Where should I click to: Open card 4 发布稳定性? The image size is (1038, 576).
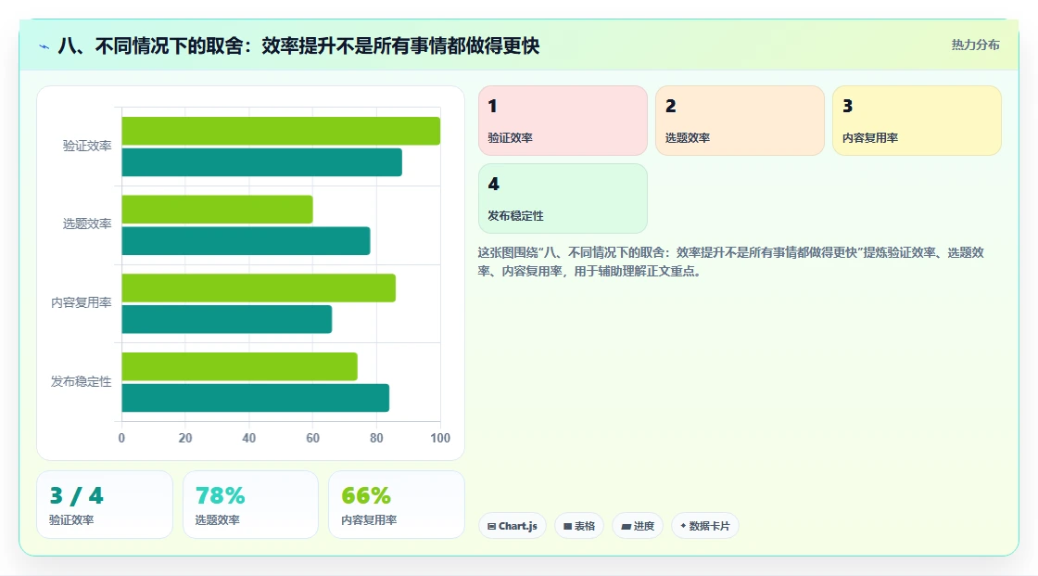(x=563, y=198)
